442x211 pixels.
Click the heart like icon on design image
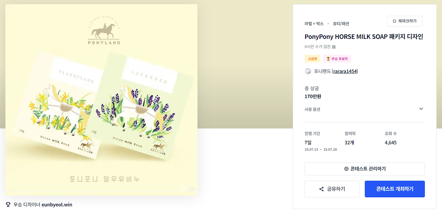183,188
